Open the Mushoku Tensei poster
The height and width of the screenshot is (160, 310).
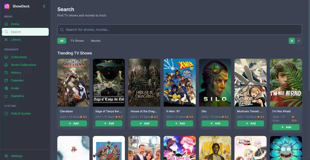[x=250, y=83]
